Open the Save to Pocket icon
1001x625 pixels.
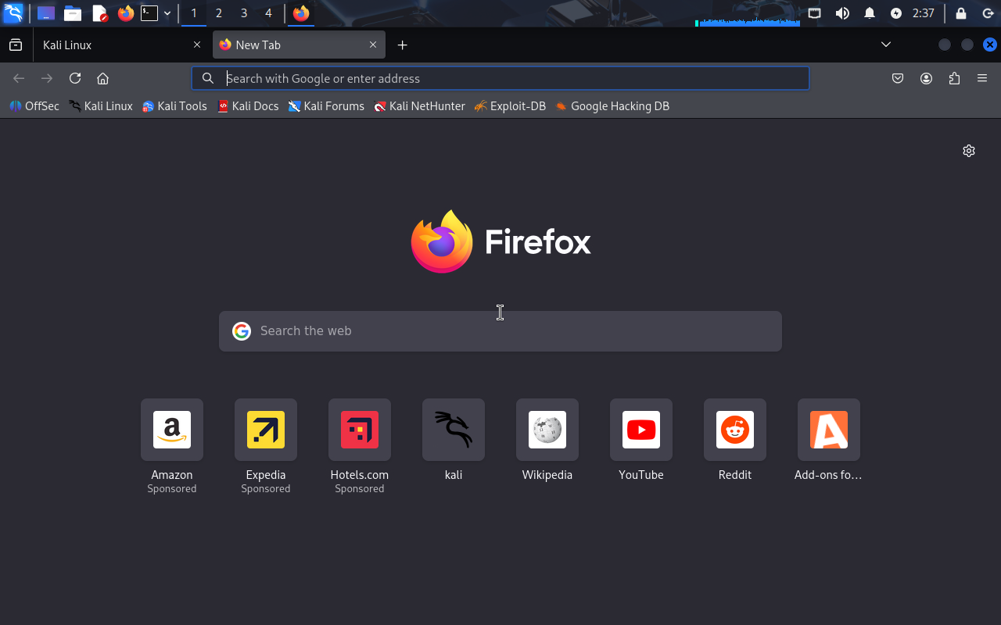pyautogui.click(x=898, y=78)
